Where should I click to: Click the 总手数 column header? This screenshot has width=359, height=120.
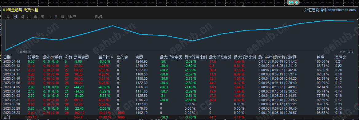(34, 57)
